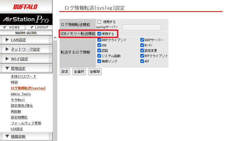Open 設定保存/復元 page
Screen dimensions: 226x141
coord(22,106)
